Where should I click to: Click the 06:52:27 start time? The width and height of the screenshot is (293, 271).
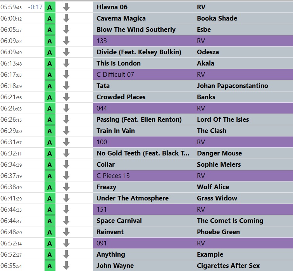(x=11, y=255)
